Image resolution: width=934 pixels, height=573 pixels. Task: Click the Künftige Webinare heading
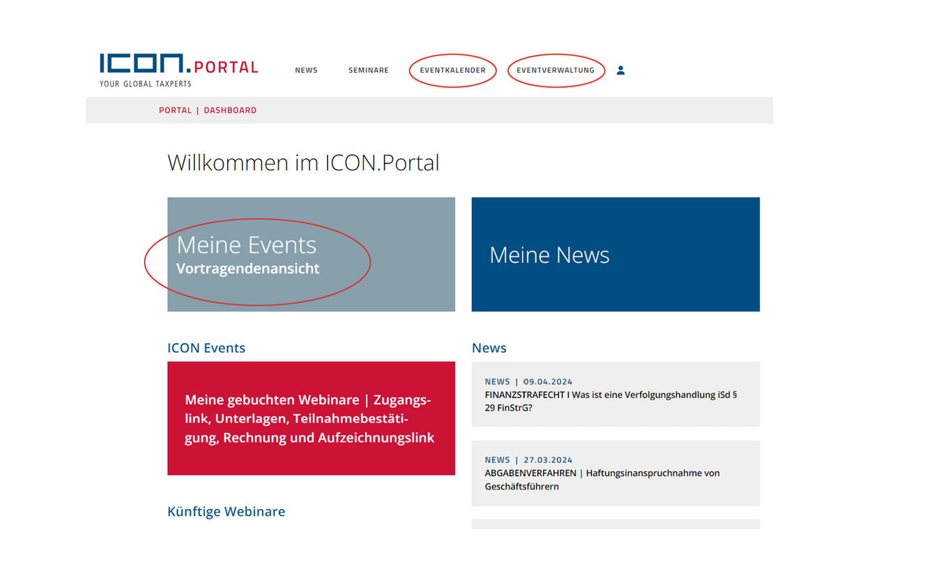[226, 512]
